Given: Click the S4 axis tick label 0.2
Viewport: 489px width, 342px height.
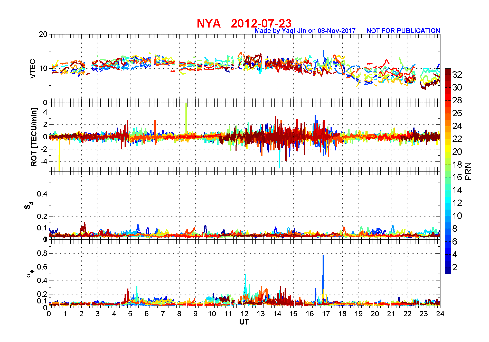Looking at the screenshot, I should (42, 217).
